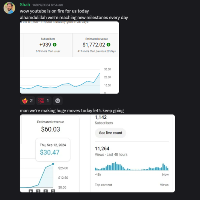Click the Sep 12 data point on revenue chart
This screenshot has width=200, height=200.
53,164
